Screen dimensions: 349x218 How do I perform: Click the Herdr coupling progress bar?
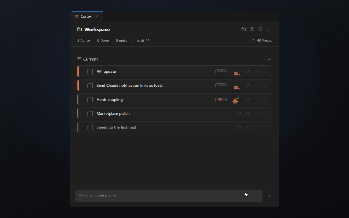221,99
